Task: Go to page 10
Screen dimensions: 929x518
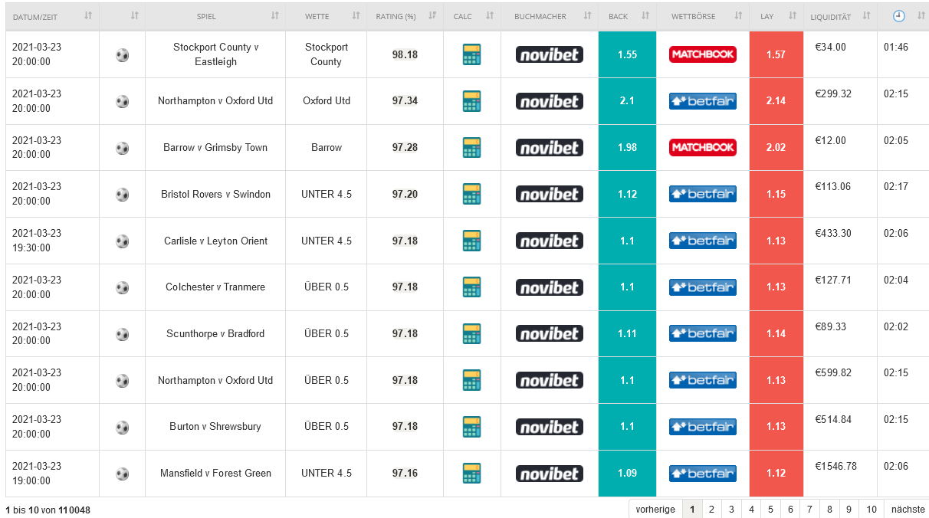Action: [x=872, y=509]
